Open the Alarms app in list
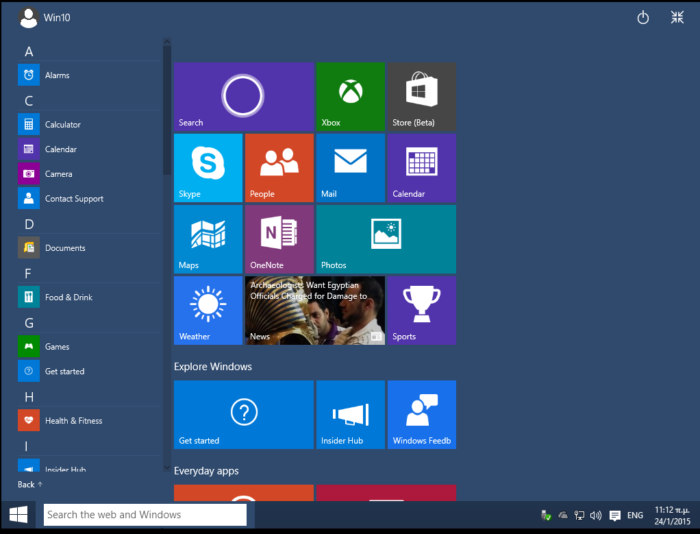Viewport: 700px width, 534px height. 89,75
